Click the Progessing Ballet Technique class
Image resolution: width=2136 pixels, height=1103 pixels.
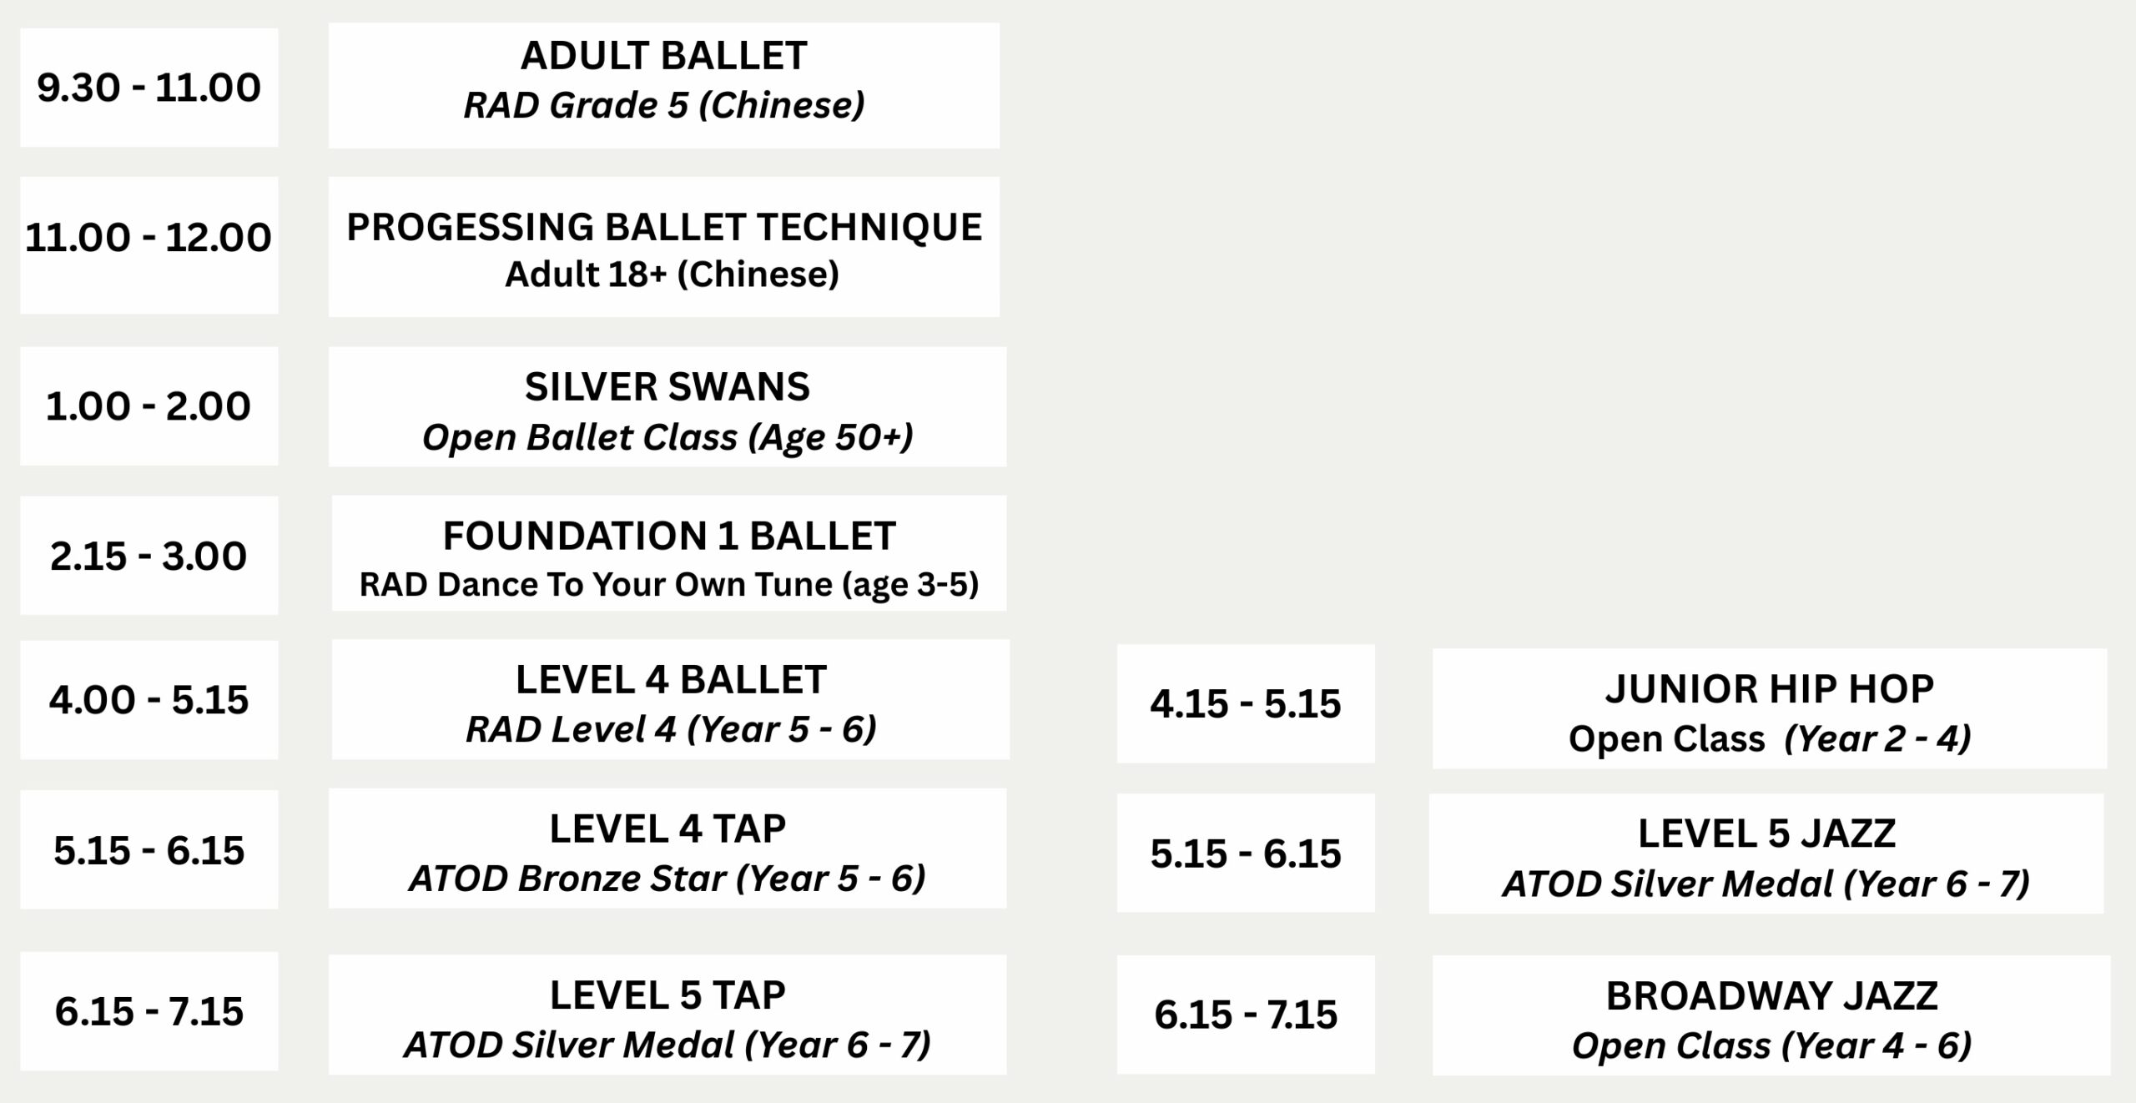[x=663, y=246]
